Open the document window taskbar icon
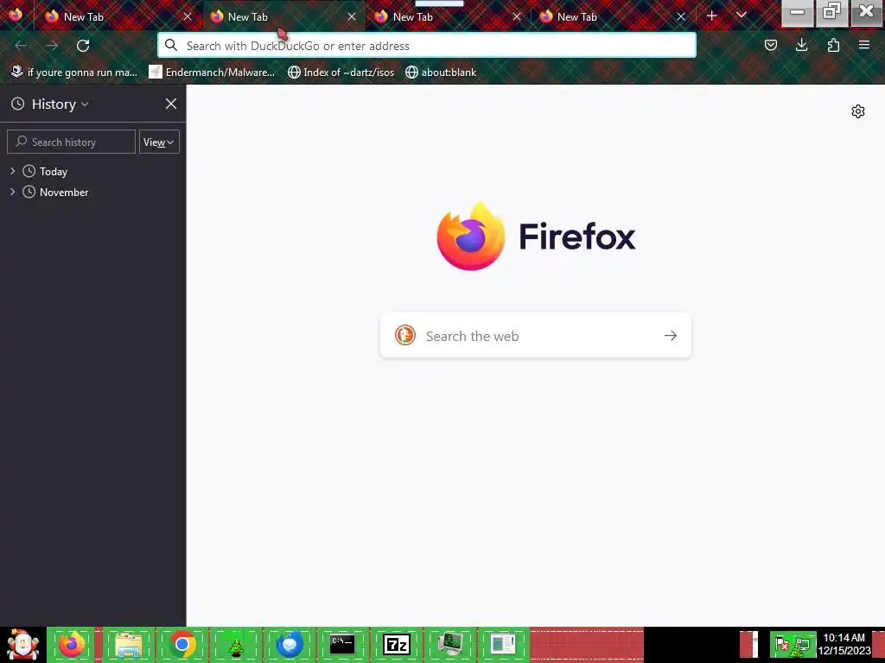 (504, 644)
